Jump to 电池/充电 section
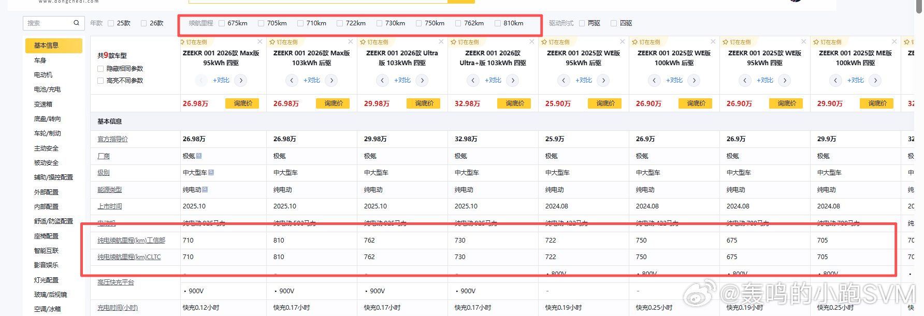Viewport: 924px width, 316px height. [x=48, y=89]
